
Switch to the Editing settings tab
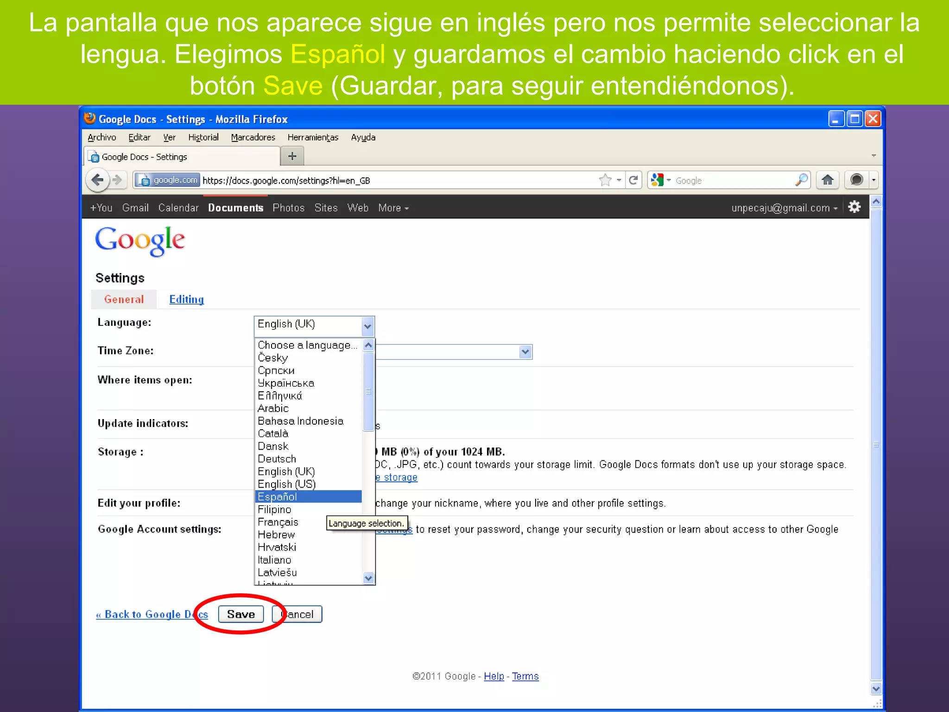tap(186, 299)
